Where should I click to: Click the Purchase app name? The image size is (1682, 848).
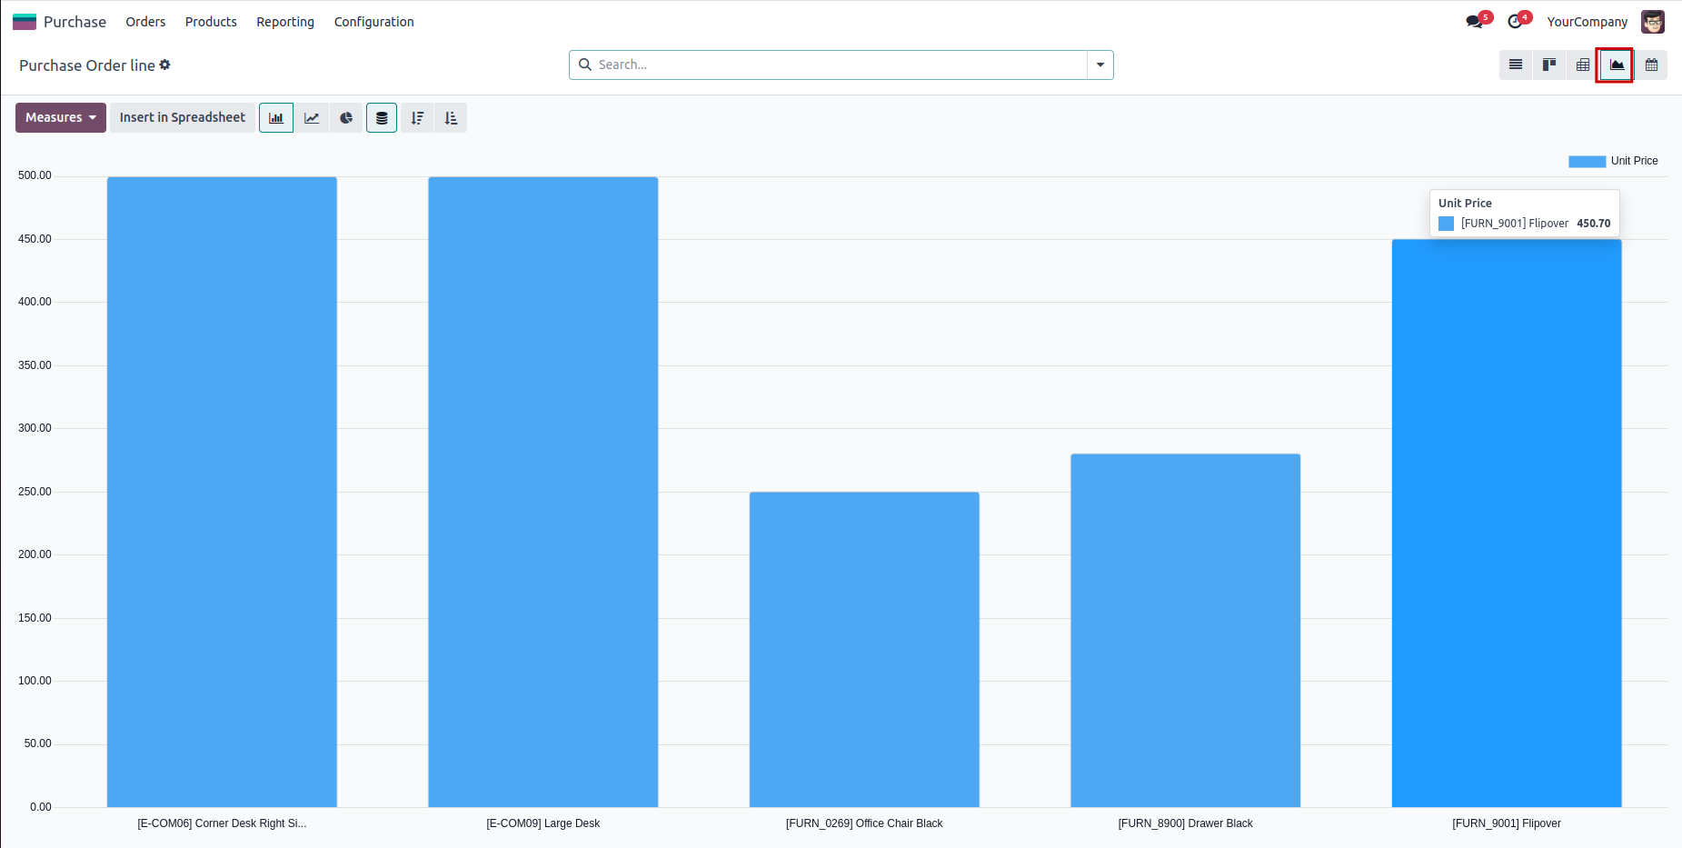coord(75,22)
